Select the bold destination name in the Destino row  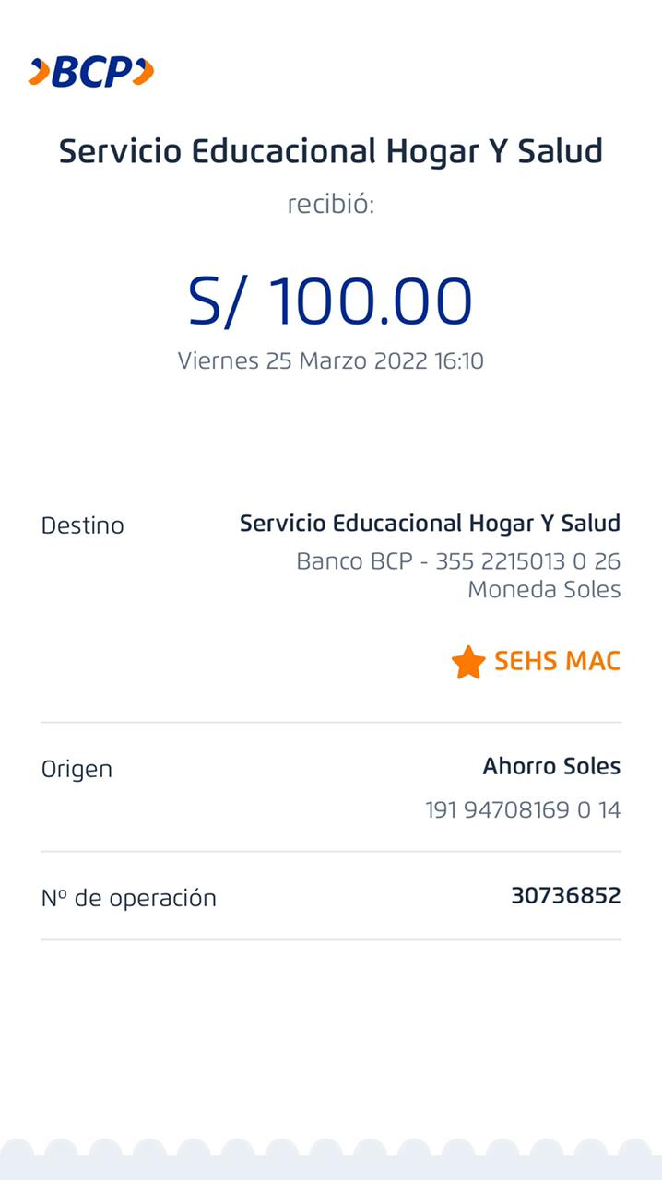(x=430, y=524)
